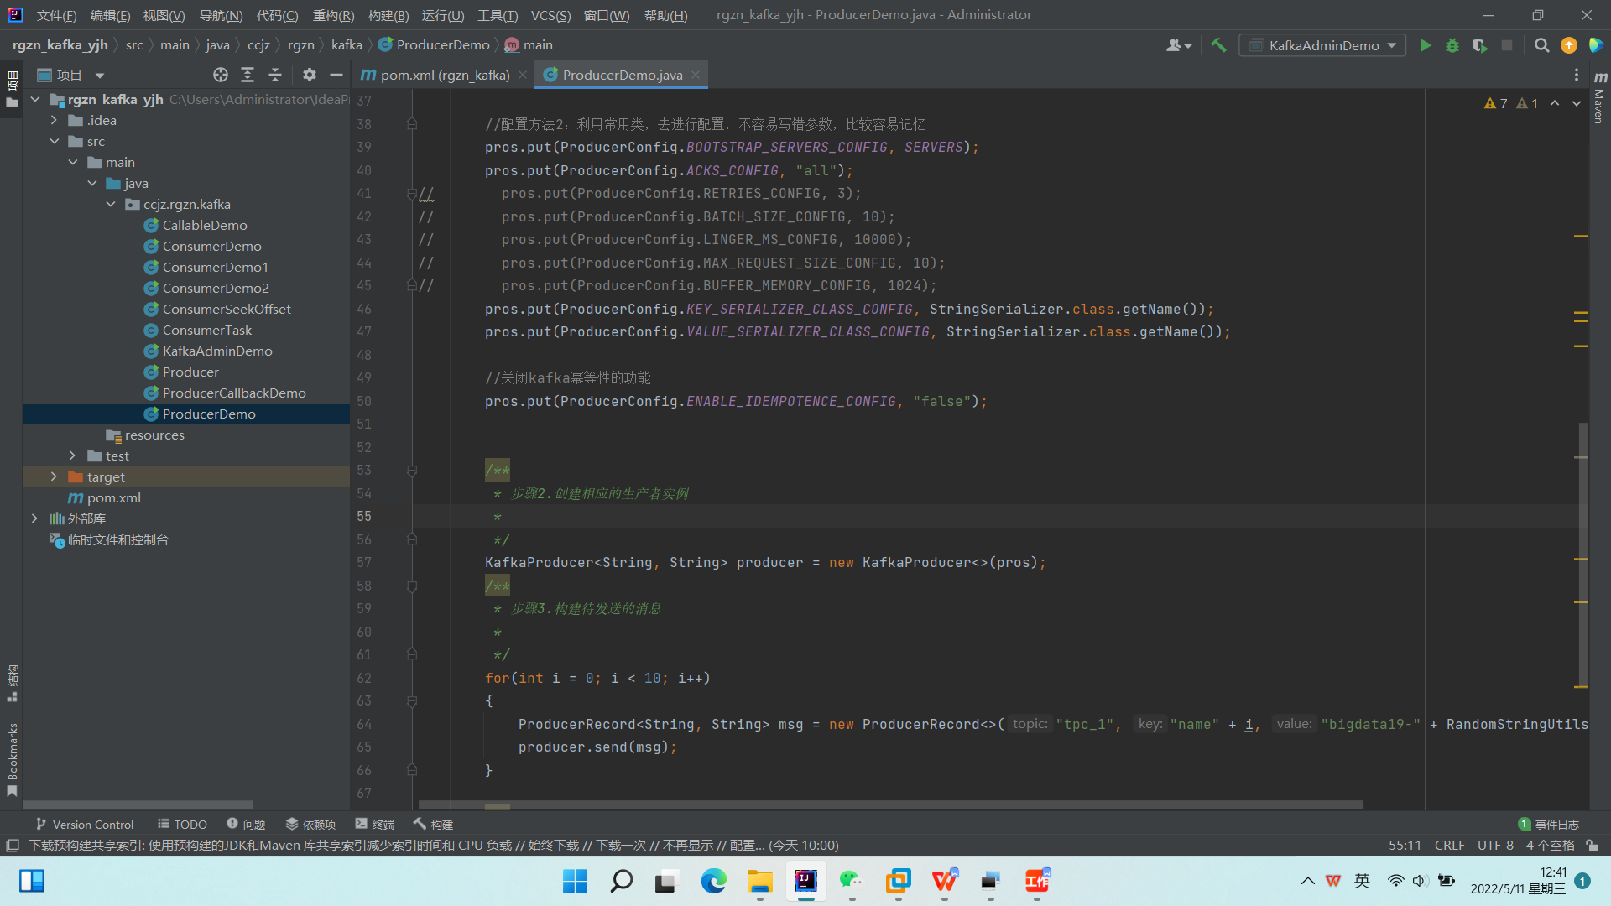Open the 终端 terminal panel

pyautogui.click(x=374, y=824)
